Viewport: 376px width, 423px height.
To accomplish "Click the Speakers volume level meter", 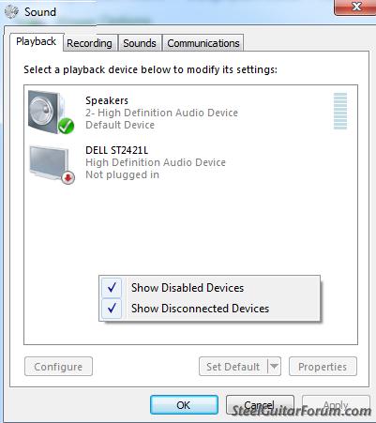I will (340, 111).
